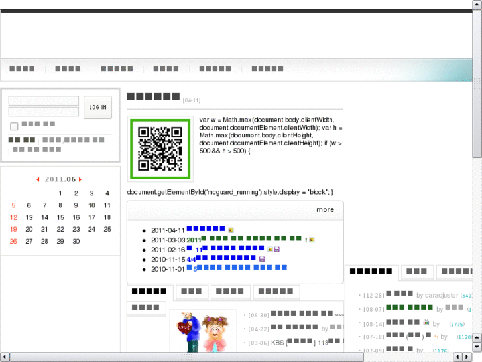Select calendar date 19
482x362 pixels.
(13, 229)
